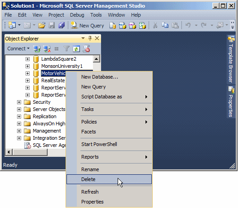Screen dimensions: 238x208
Task: Click the horizontal scroll-left arrow
Action: (x=9, y=152)
